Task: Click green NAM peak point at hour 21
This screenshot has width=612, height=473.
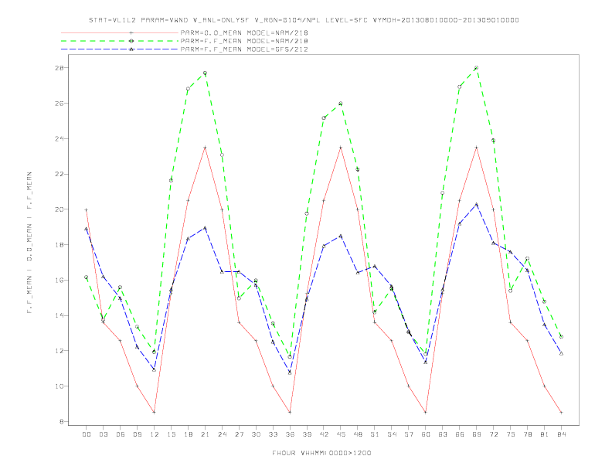Action: point(205,73)
